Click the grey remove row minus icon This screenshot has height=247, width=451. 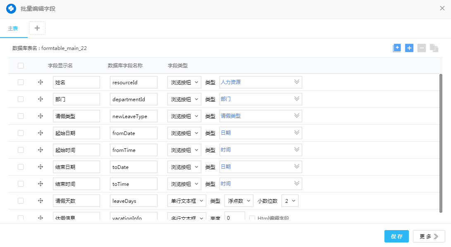[x=422, y=48]
